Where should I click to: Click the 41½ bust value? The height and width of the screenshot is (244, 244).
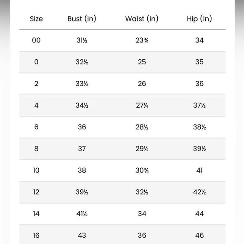point(82,214)
